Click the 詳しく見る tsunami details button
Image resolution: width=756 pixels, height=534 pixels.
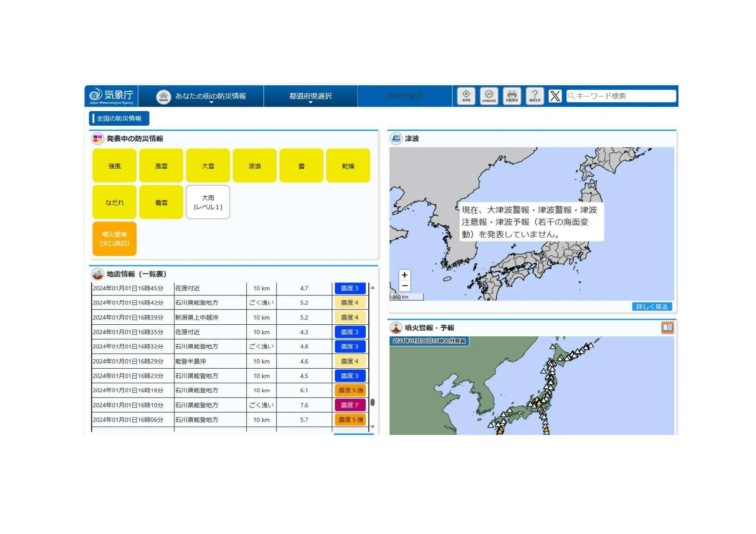(651, 307)
